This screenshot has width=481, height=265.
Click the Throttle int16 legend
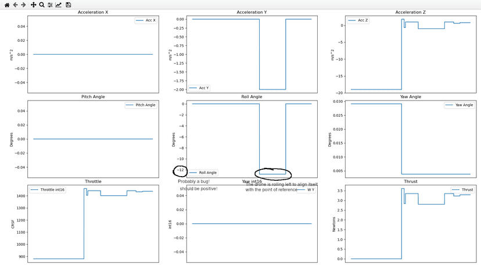point(51,190)
